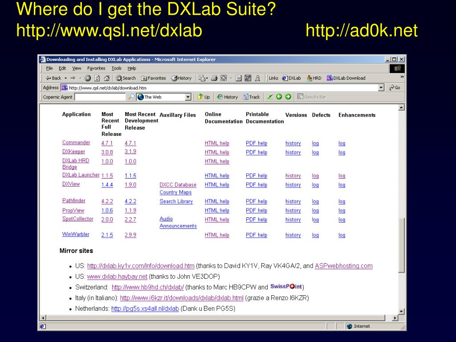Open the Commander application link

pyautogui.click(x=76, y=142)
